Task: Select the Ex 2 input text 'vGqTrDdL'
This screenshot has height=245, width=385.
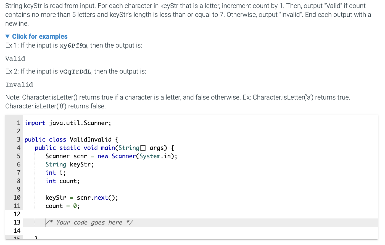Action: pos(75,71)
